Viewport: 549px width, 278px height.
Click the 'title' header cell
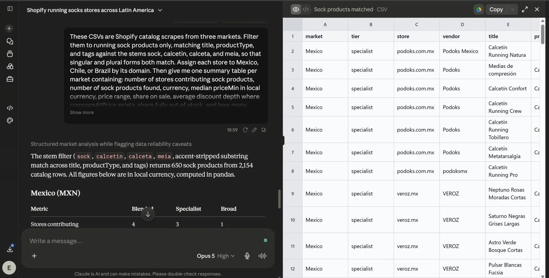point(508,36)
